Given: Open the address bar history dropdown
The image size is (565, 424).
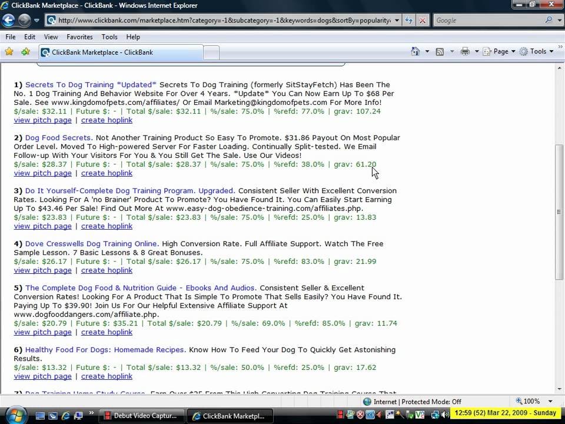Looking at the screenshot, I should click(x=397, y=20).
